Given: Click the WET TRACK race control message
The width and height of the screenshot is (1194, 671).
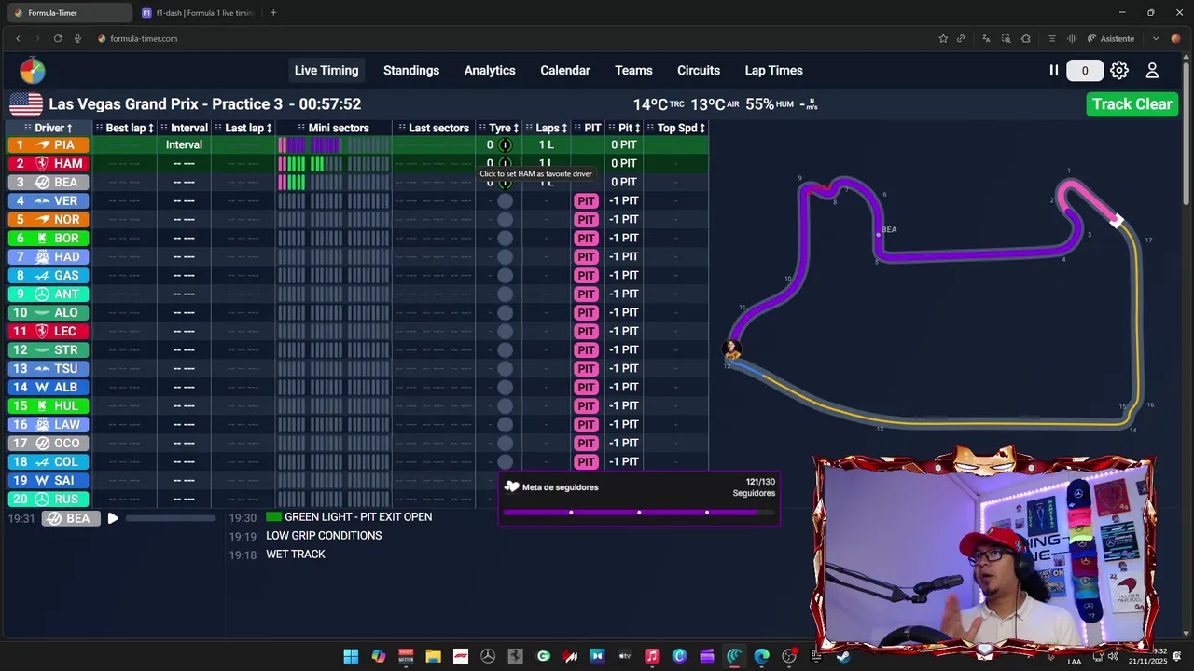Looking at the screenshot, I should click(x=296, y=555).
